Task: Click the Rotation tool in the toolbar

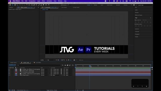Action: coord(27,5)
